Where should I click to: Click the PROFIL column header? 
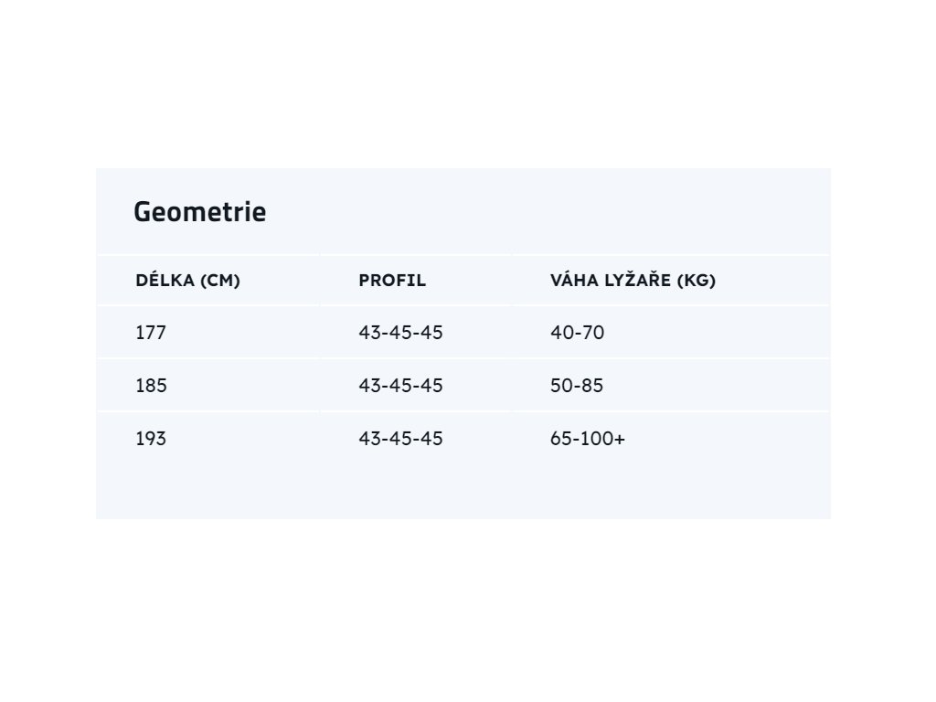392,281
